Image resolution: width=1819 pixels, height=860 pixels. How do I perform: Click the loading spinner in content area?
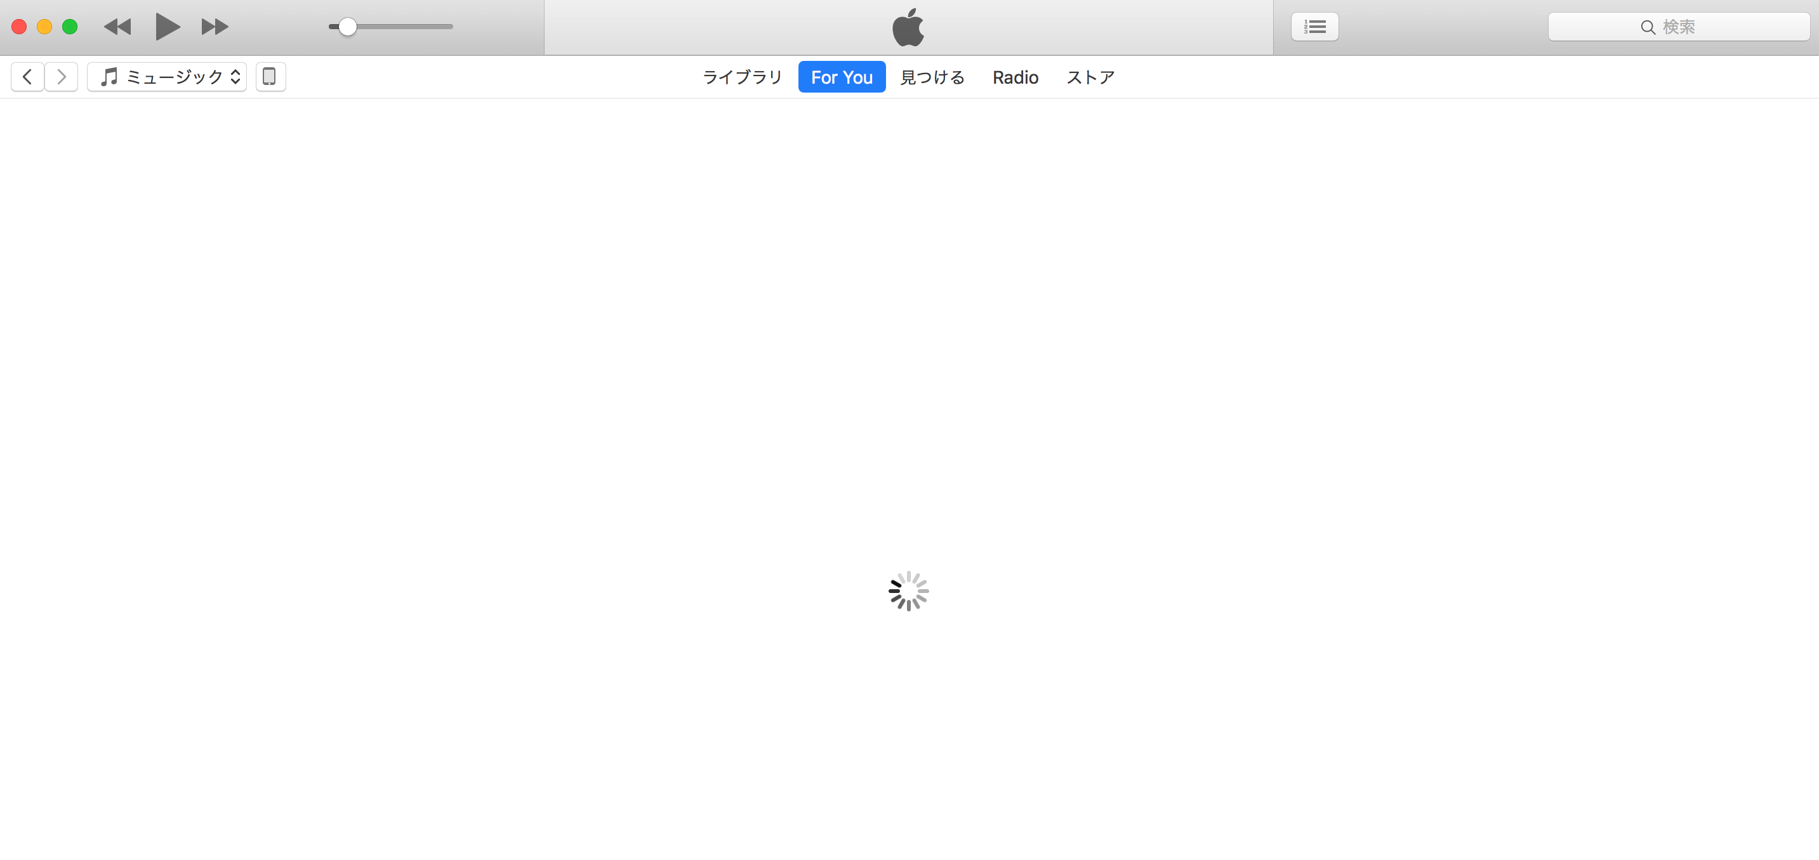tap(908, 590)
